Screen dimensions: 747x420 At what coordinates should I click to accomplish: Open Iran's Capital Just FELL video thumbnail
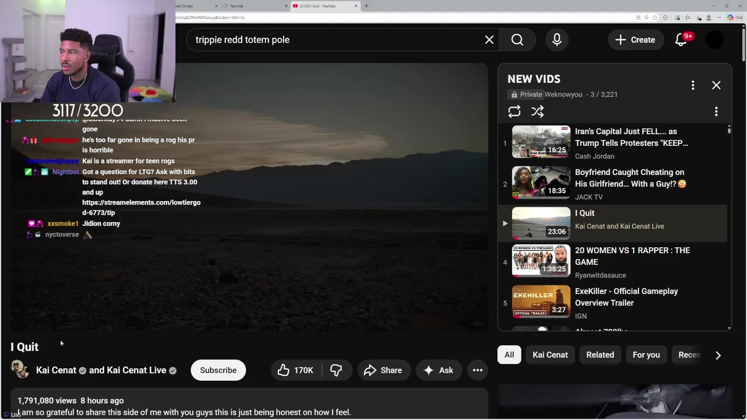coord(541,142)
